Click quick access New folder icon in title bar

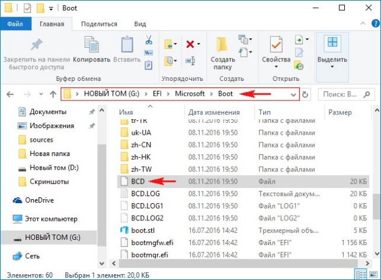tap(40, 8)
